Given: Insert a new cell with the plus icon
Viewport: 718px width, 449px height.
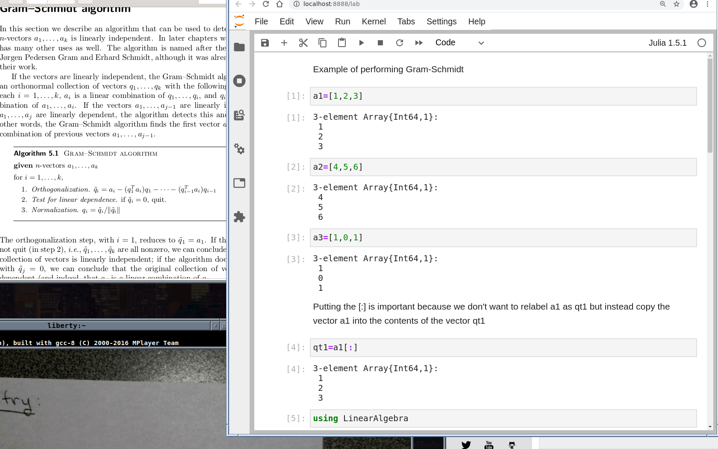Looking at the screenshot, I should click(x=284, y=43).
